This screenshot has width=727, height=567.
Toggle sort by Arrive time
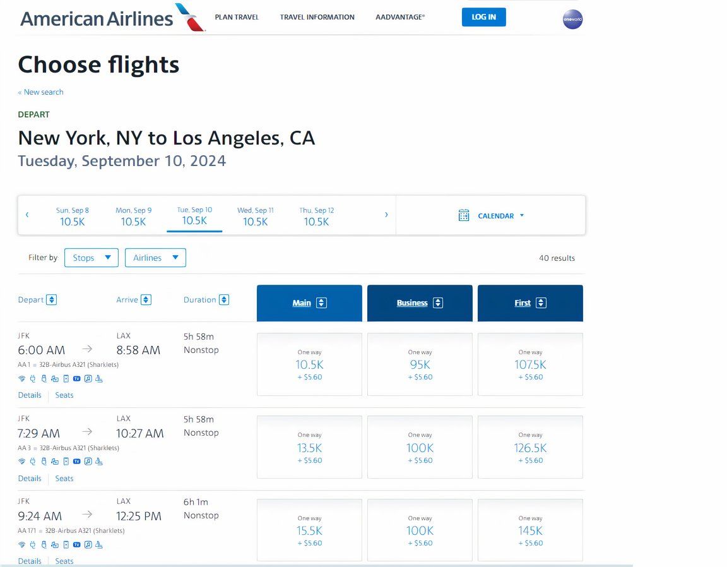(x=146, y=300)
